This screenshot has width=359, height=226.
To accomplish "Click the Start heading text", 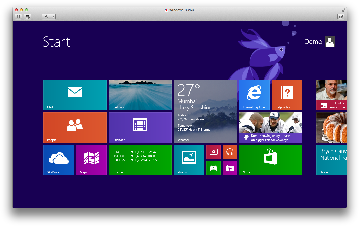I will coord(56,42).
